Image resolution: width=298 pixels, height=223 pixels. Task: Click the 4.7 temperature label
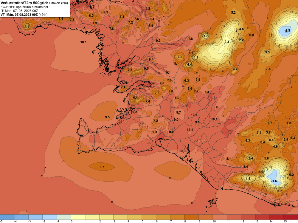click(x=235, y=69)
